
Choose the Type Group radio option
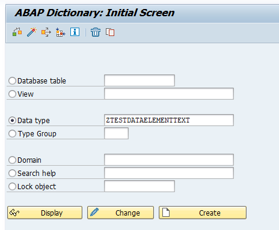[x=12, y=134]
